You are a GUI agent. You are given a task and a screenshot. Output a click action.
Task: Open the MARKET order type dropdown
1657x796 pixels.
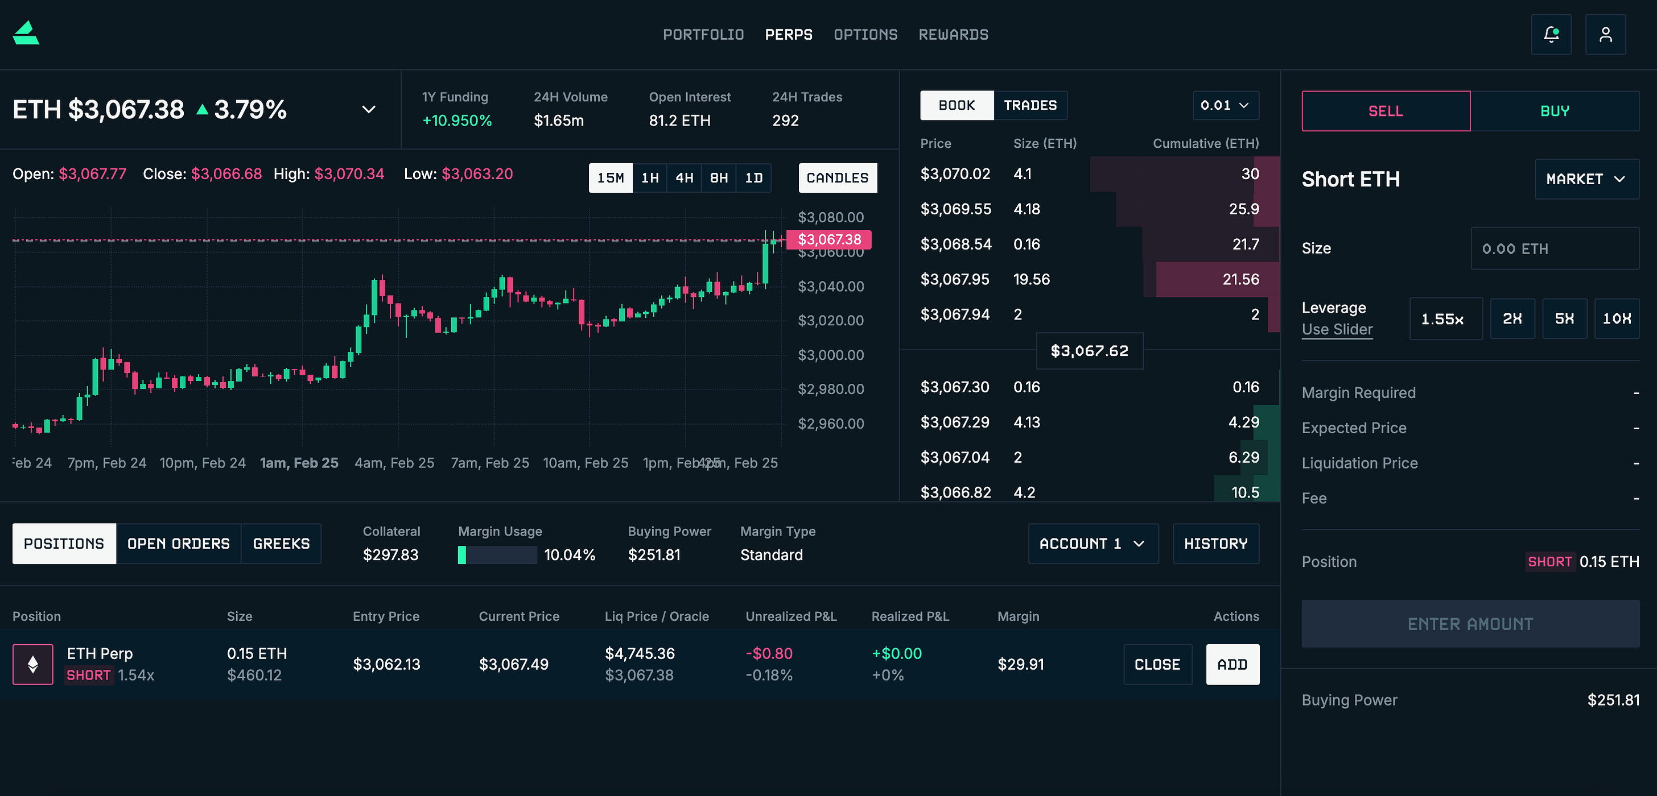pos(1586,180)
